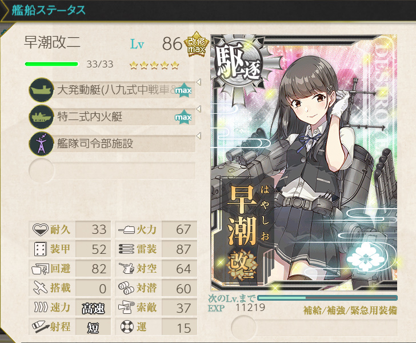Click the landing craft equipment icon
The width and height of the screenshot is (416, 343).
click(41, 90)
